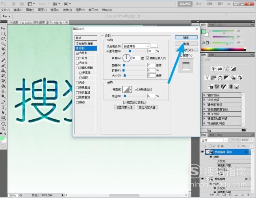Click the Color panel spectrum ramp
This screenshot has height=198, width=256.
[x=223, y=49]
